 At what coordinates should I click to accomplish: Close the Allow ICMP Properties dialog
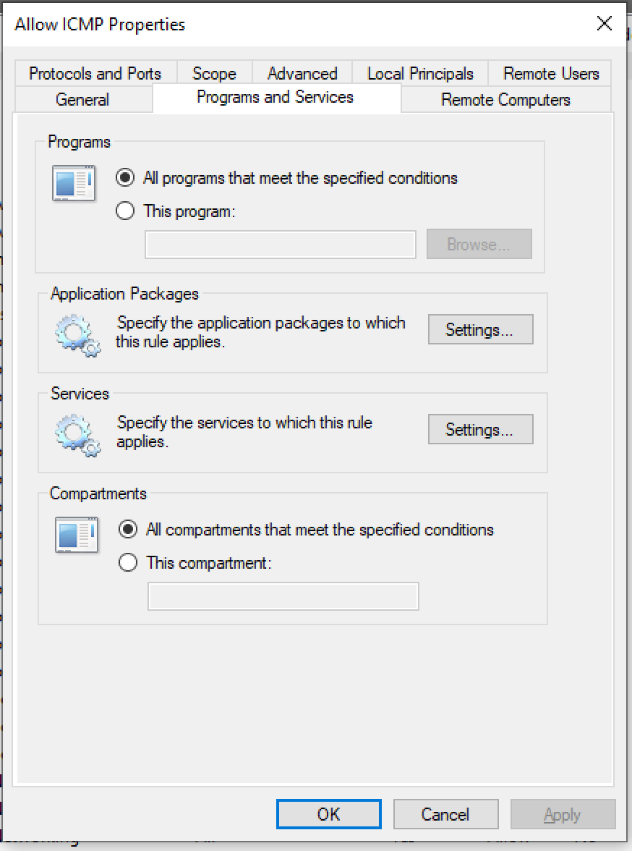(x=605, y=24)
